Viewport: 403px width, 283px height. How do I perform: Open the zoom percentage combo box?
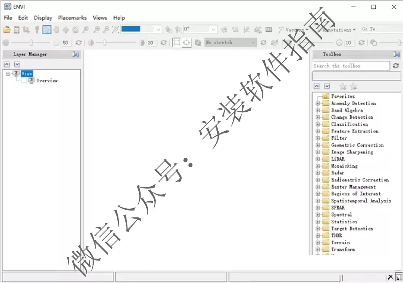141,29
